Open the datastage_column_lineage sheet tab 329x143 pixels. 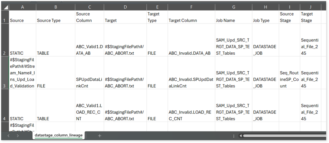(58, 136)
